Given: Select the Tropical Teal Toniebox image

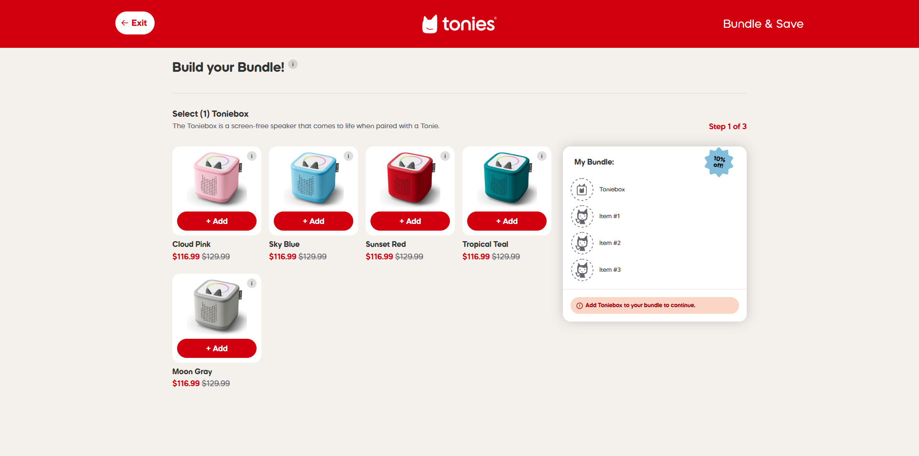Looking at the screenshot, I should click(507, 178).
